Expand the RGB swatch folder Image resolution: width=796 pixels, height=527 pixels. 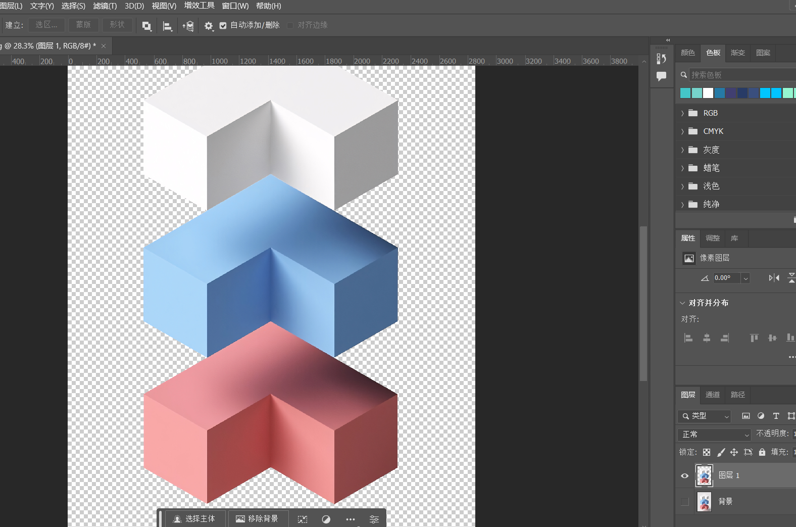point(682,113)
